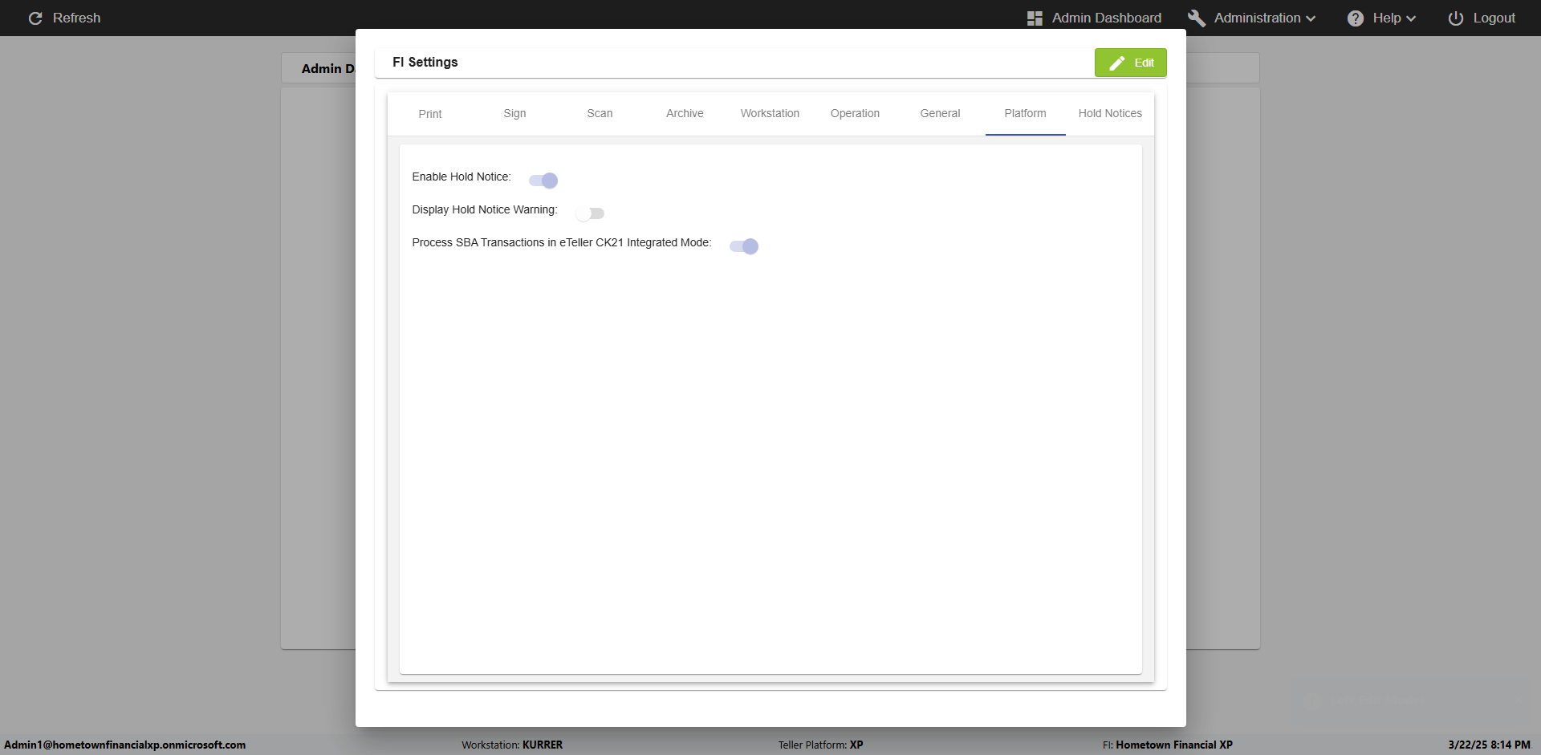Click the Admin Dashboard grid icon
The image size is (1541, 755).
click(x=1035, y=18)
